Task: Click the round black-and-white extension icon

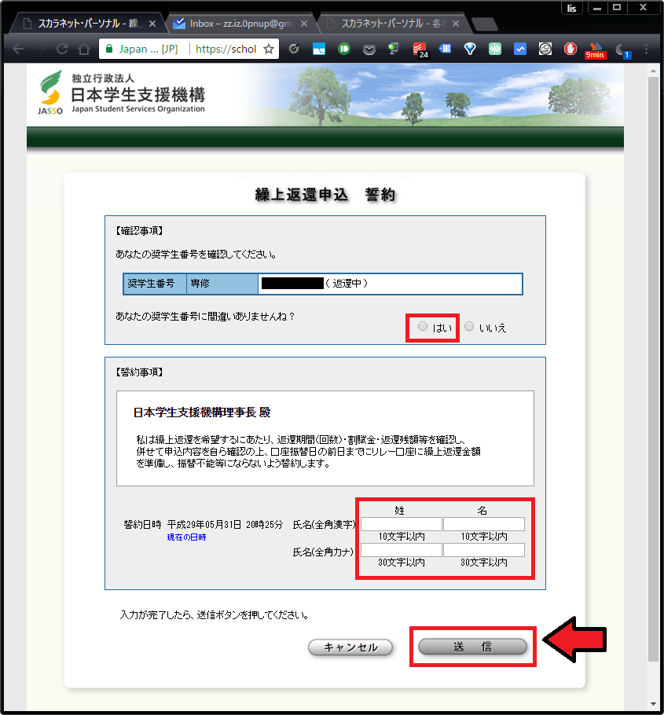Action: pos(545,49)
